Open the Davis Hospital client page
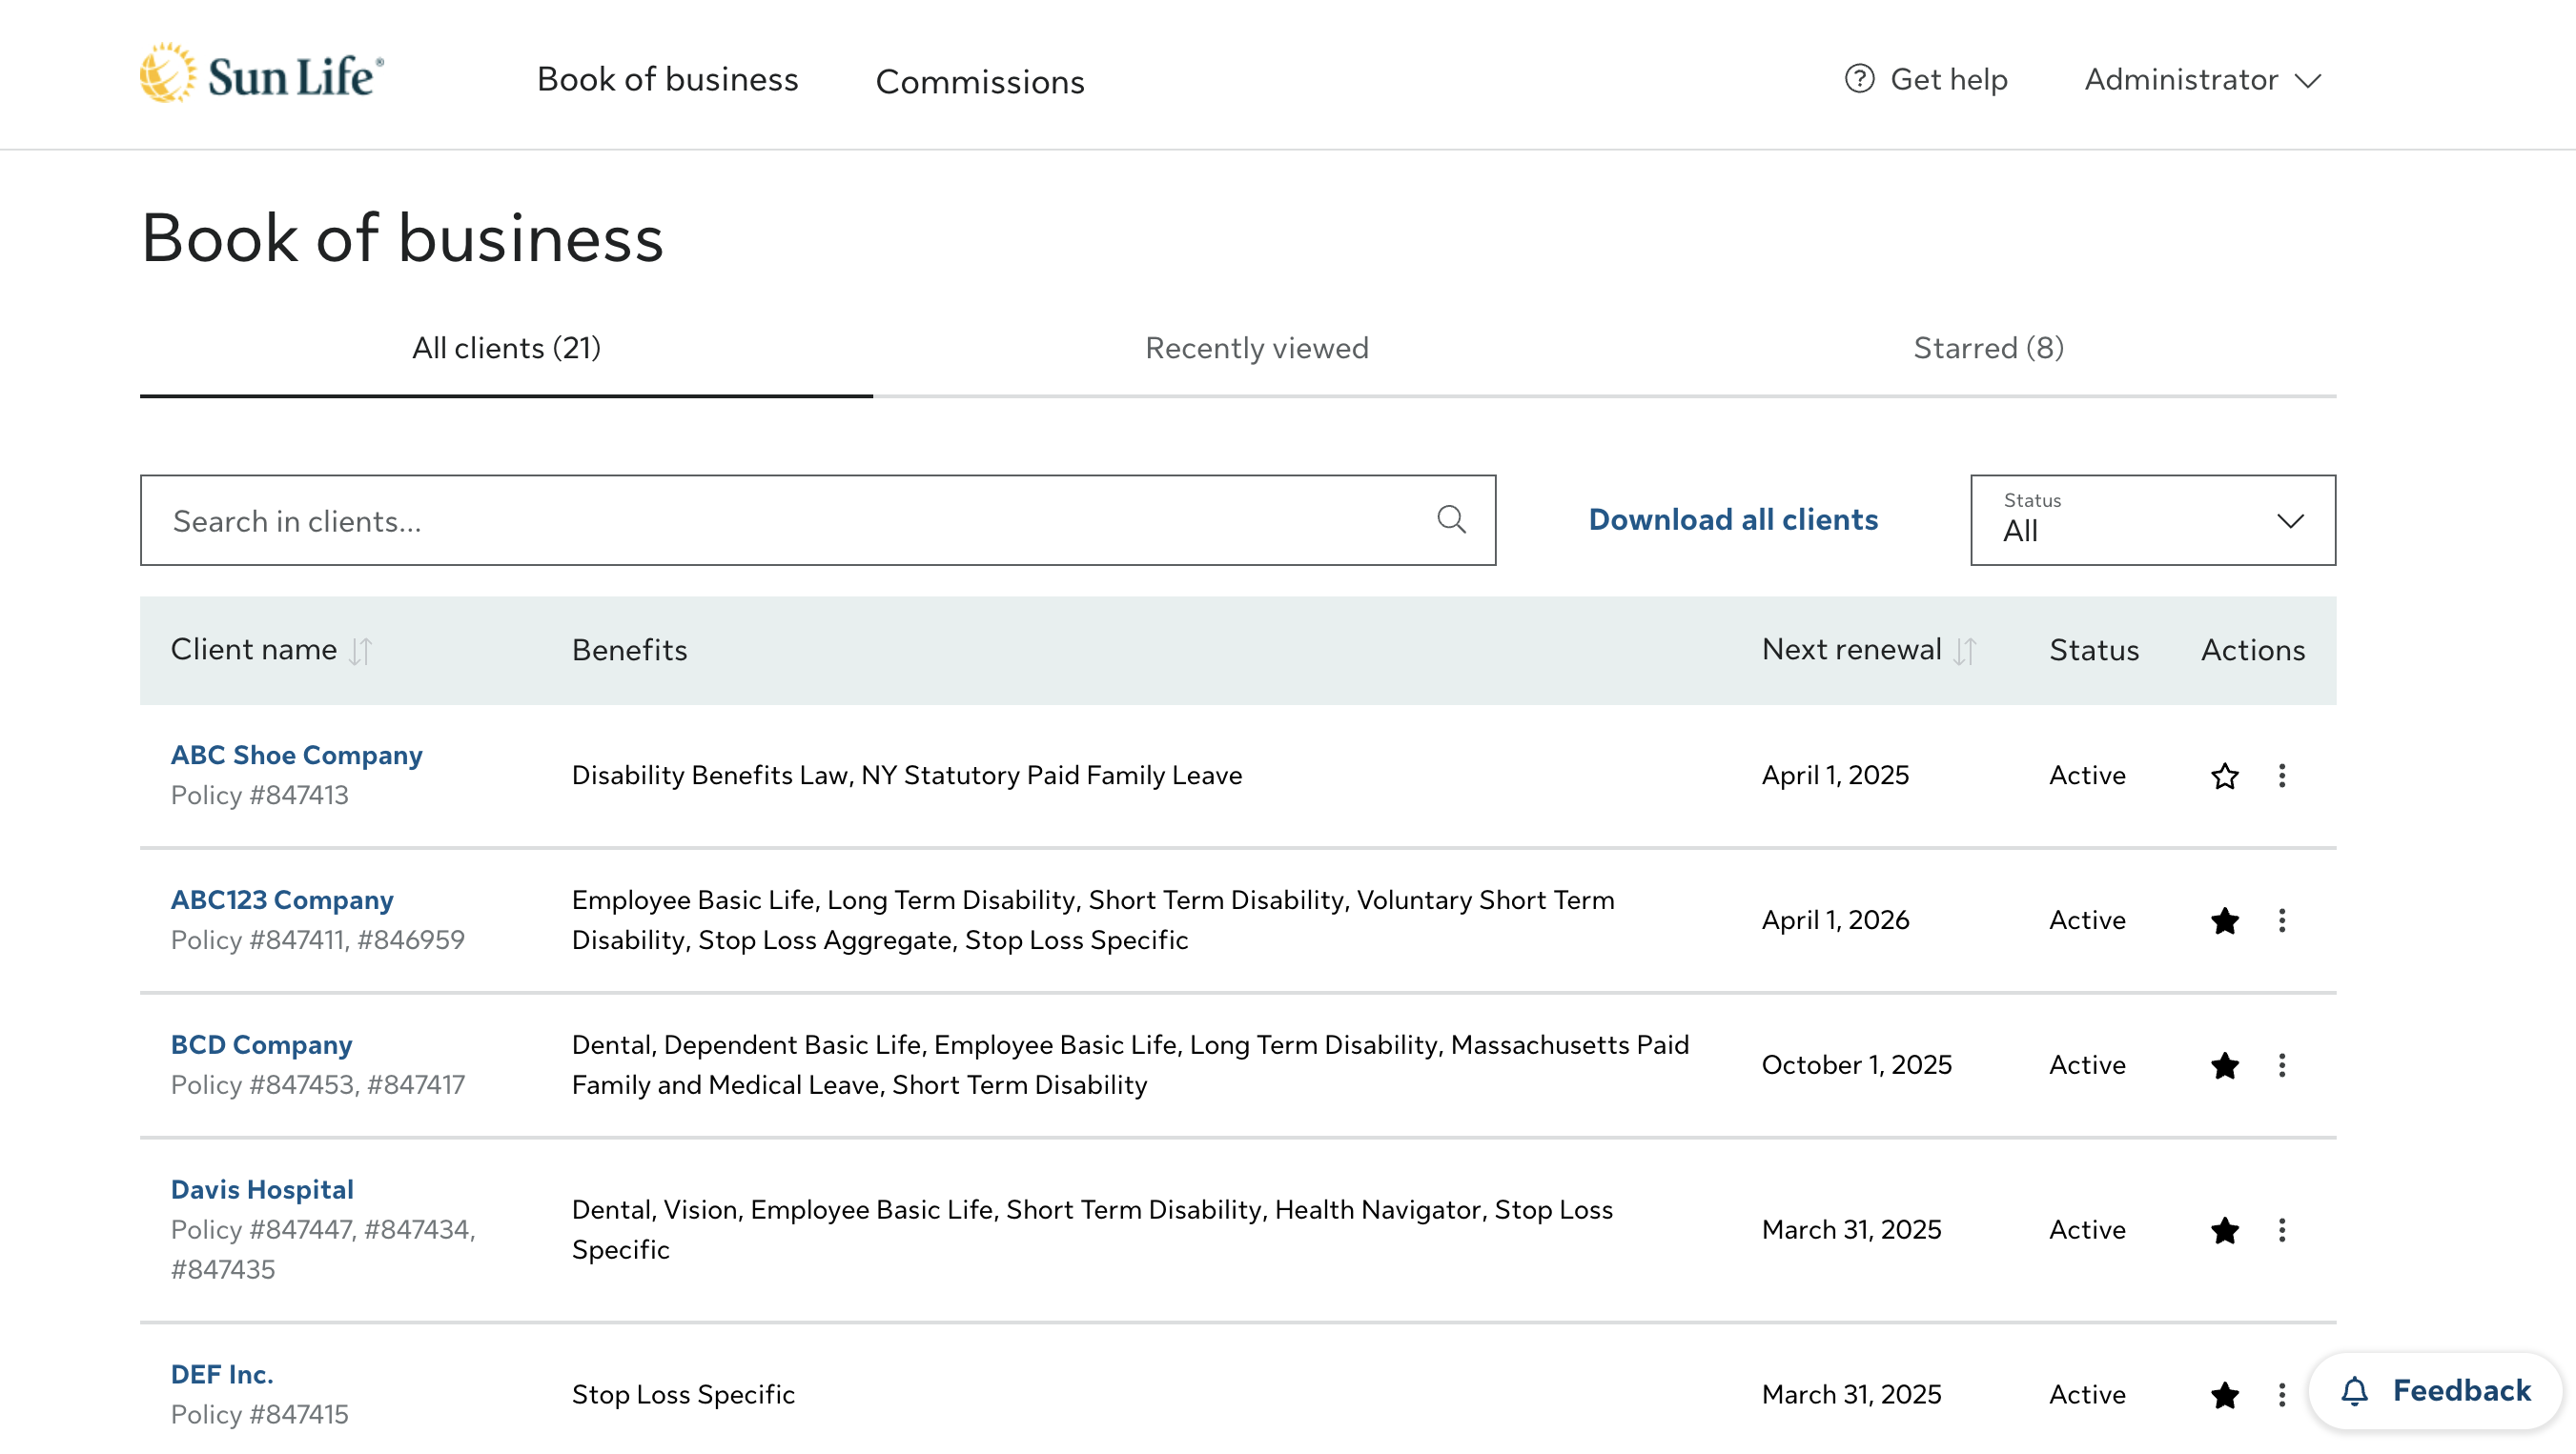Image resolution: width=2576 pixels, height=1454 pixels. pos(263,1189)
